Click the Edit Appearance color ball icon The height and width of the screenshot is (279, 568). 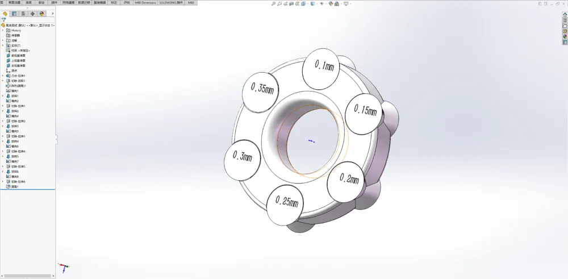(x=331, y=3)
